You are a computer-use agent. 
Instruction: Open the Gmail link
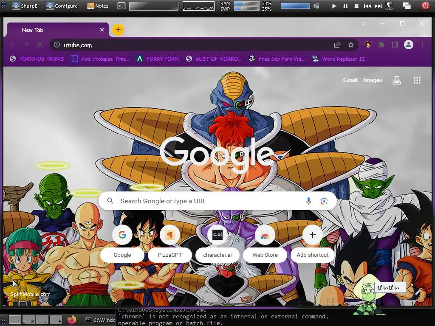pos(350,80)
